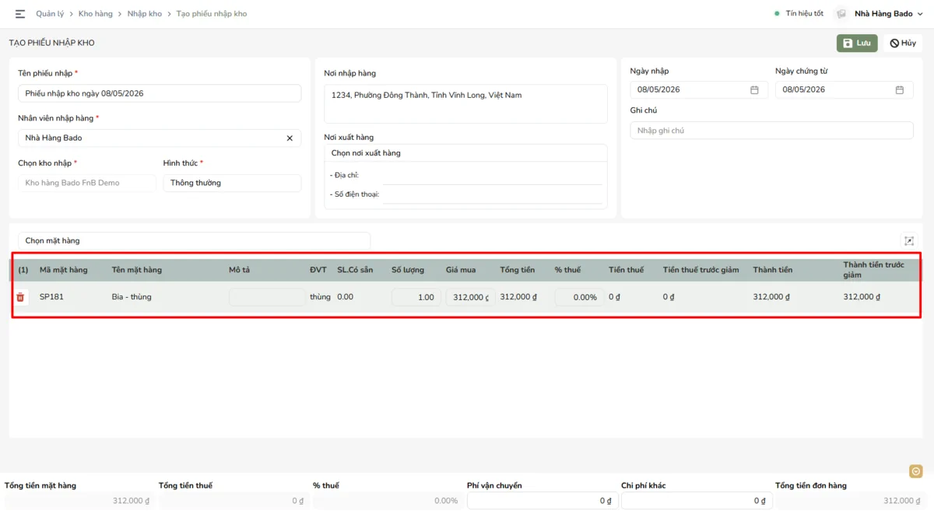This screenshot has height=514, width=934.
Task: Expand the item table to fullscreen
Action: (x=908, y=241)
